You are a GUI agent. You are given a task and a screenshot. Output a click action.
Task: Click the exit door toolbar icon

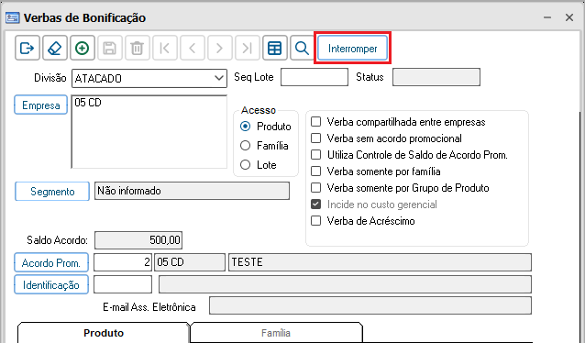click(x=28, y=48)
